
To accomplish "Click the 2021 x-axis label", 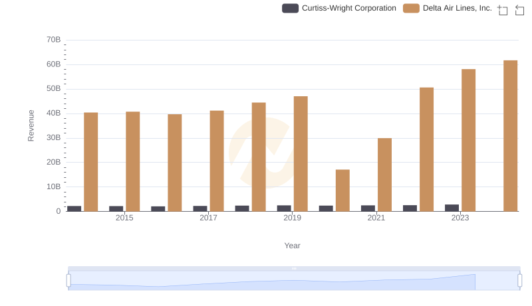I will [376, 218].
